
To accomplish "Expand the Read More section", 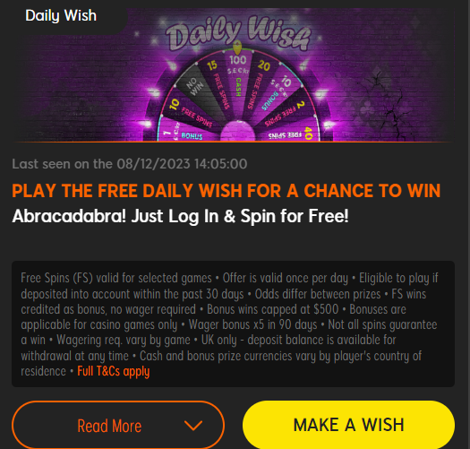I will point(118,425).
